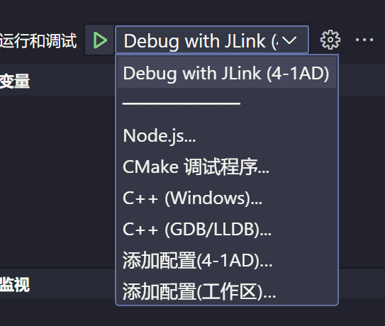
Task: Click the 'Debug with JLink' configuration combo box
Action: (212, 40)
